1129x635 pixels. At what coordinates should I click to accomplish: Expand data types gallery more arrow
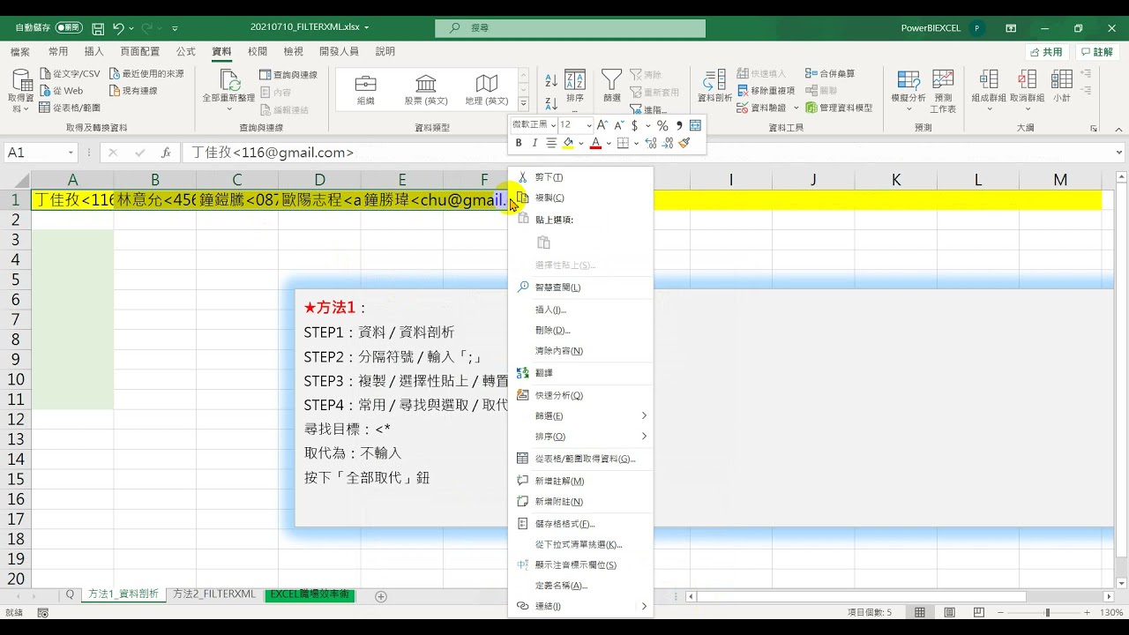(x=523, y=105)
